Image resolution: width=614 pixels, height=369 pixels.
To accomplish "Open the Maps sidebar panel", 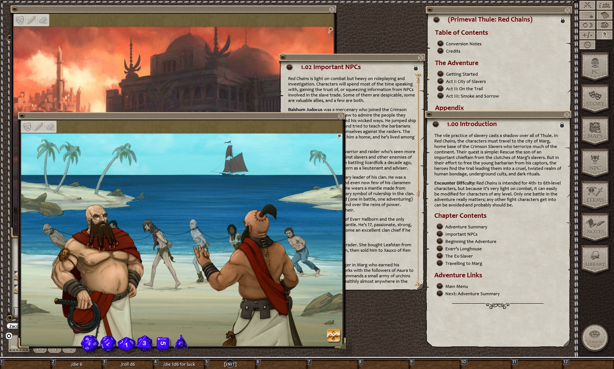I will click(595, 131).
